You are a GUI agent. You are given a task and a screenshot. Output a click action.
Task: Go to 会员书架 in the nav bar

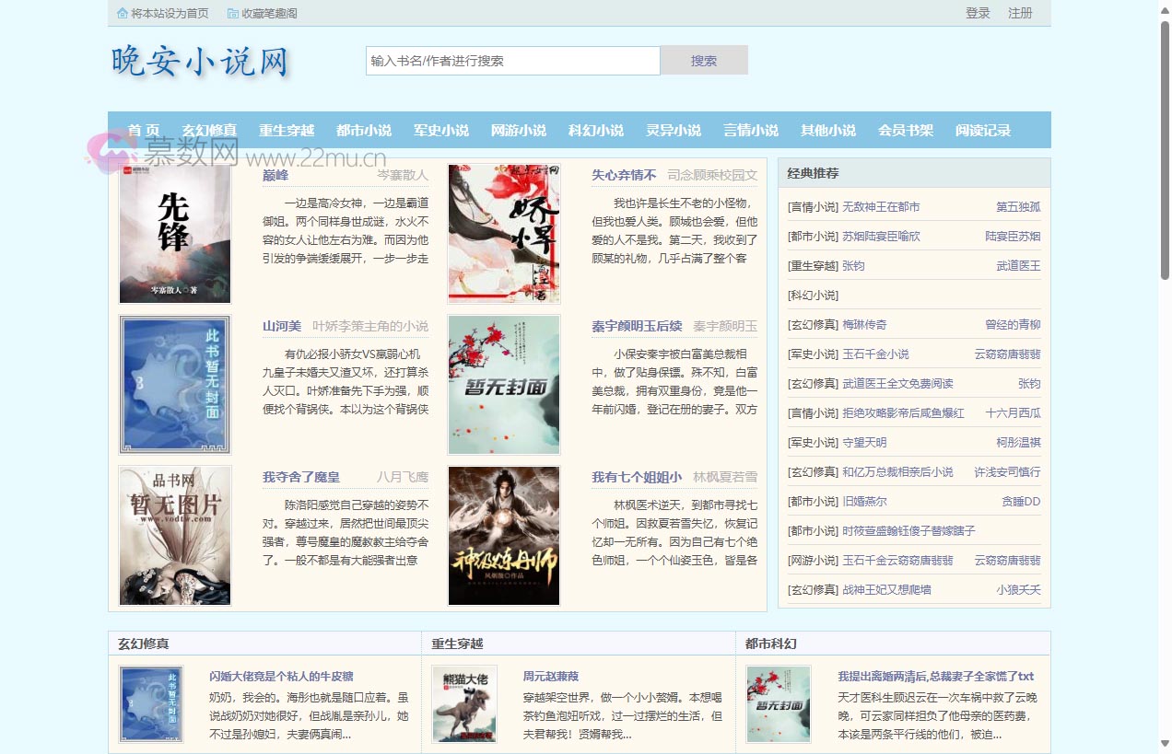(906, 131)
